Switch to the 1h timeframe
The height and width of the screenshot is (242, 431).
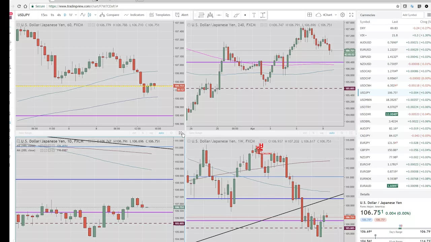point(52,15)
